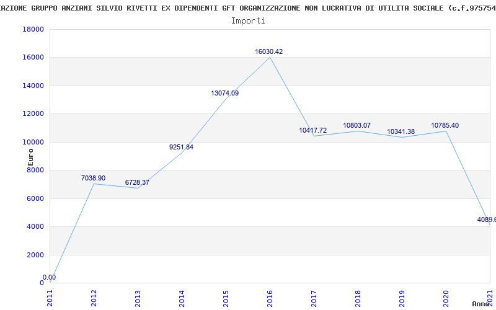Click the data label 13074.09
Image resolution: width=496 pixels, height=310 pixels.
point(225,94)
